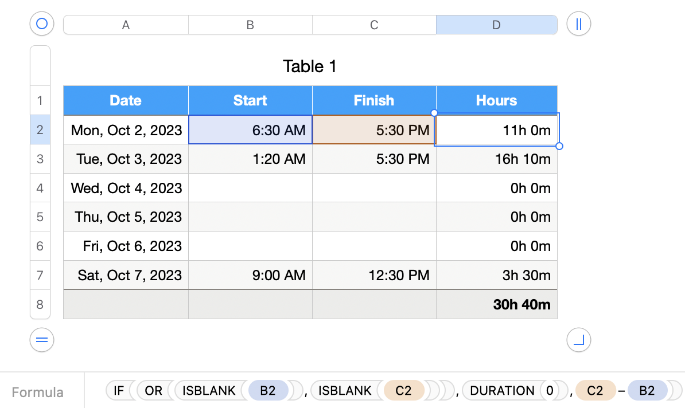Click the Table 1 title

click(x=310, y=66)
